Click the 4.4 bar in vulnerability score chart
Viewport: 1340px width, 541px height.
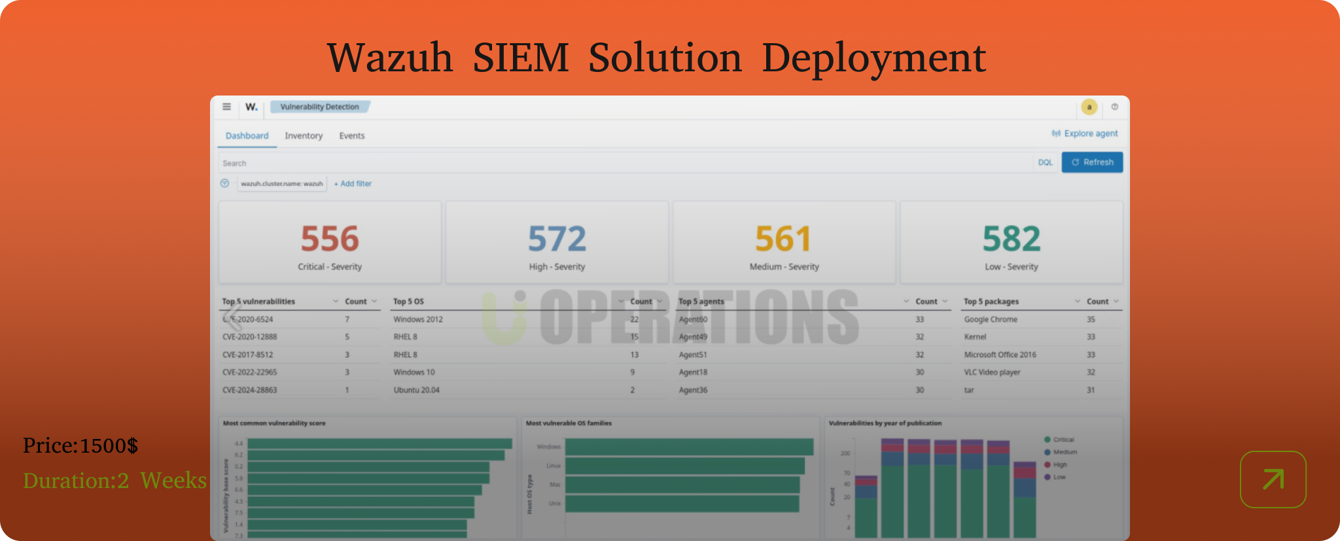[x=379, y=444]
